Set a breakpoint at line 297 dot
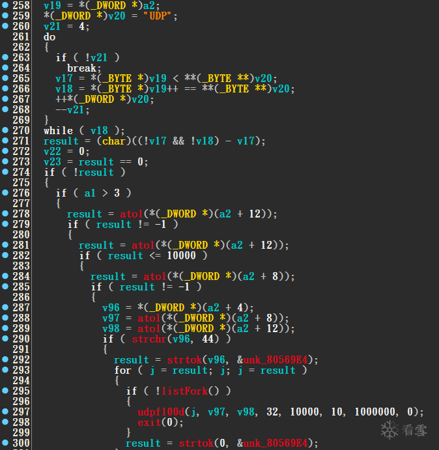Viewport: 439px width, 450px height. click(x=5, y=412)
